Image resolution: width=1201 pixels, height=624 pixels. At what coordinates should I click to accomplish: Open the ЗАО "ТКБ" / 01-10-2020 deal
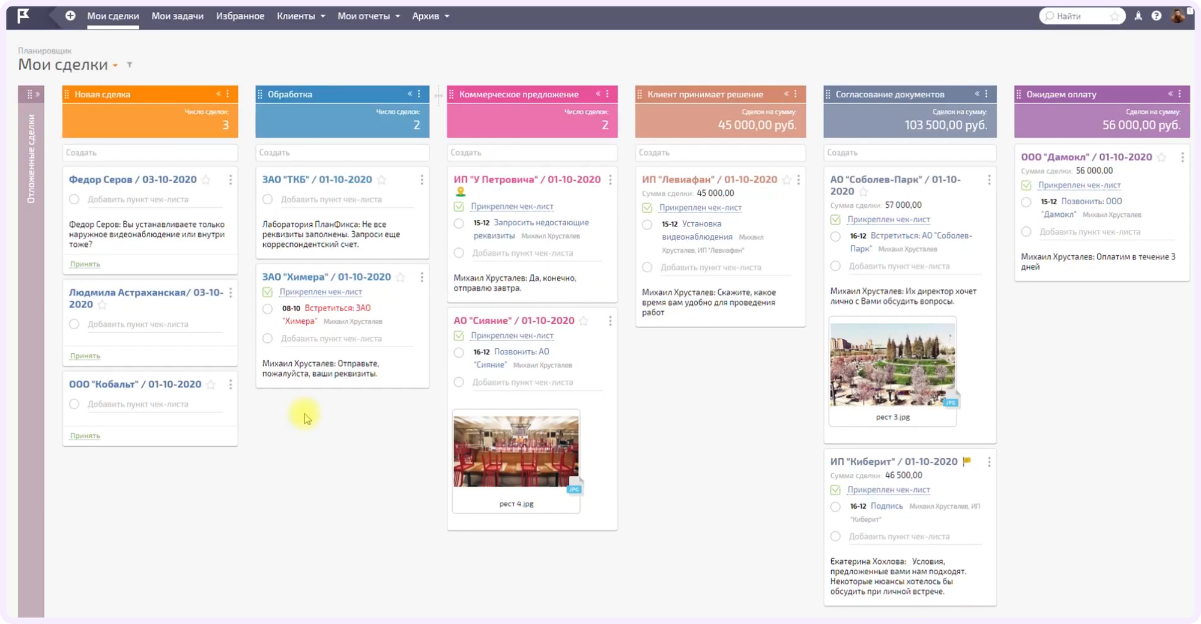click(x=317, y=180)
